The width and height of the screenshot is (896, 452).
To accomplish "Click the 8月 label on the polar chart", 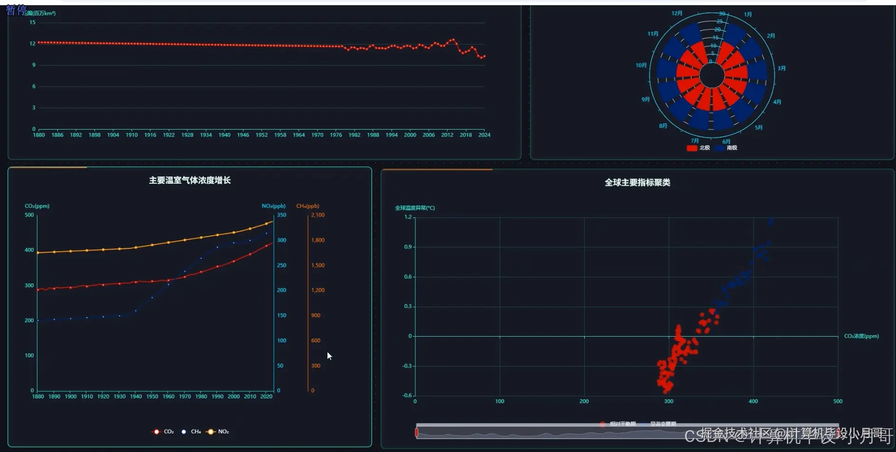I will (x=663, y=126).
